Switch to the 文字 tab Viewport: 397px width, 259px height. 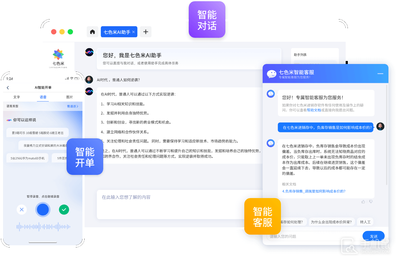coord(17,97)
